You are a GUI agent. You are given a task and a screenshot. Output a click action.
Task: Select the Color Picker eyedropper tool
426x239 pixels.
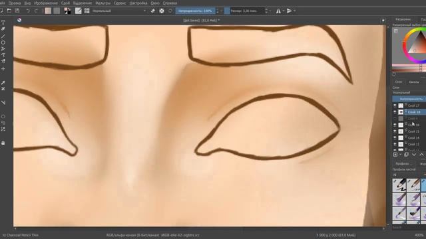pyautogui.click(x=3, y=82)
